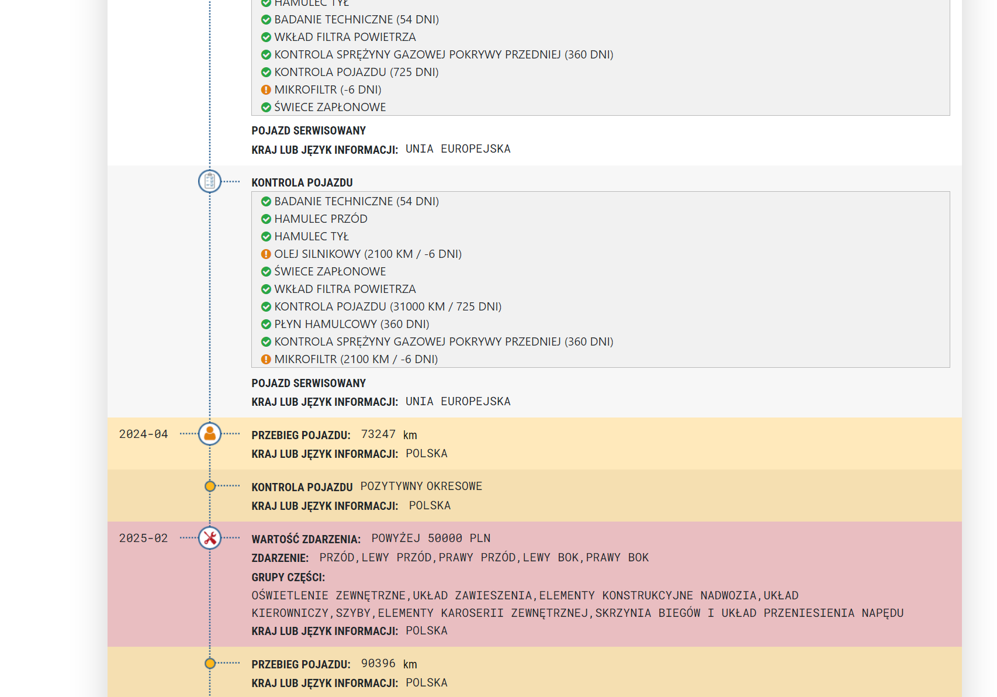This screenshot has width=997, height=697.
Task: Click the green check icon next to HAMULEC PRZÓD
Action: coord(266,219)
